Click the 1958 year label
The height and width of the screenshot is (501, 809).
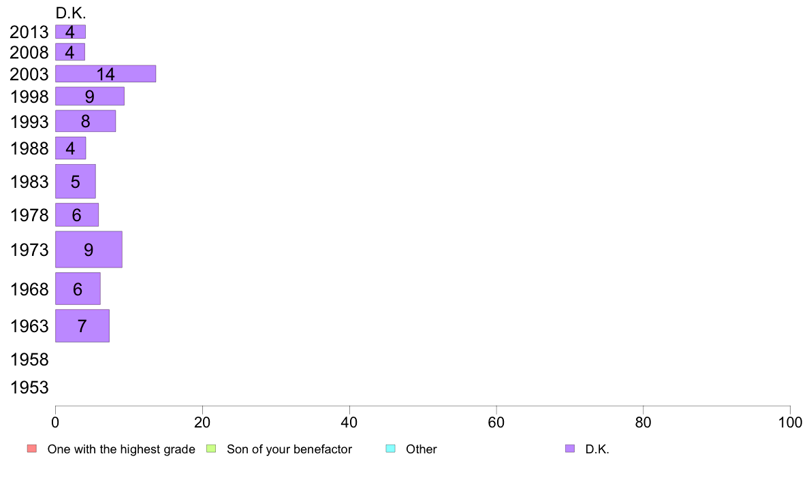[x=29, y=359]
